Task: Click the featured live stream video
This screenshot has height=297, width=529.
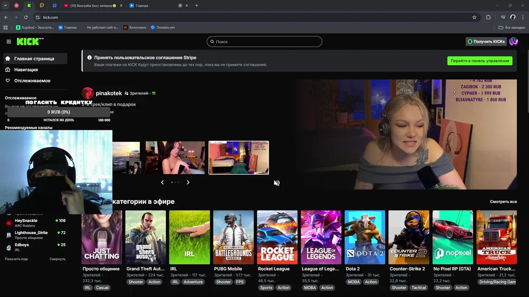Action: (x=405, y=134)
